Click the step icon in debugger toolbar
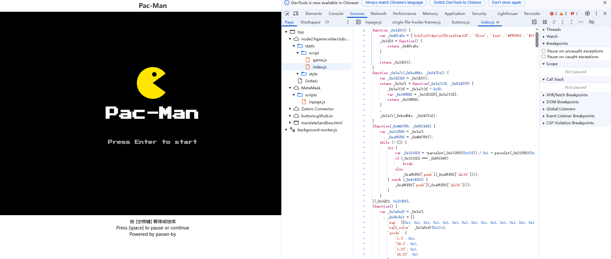 (580, 22)
